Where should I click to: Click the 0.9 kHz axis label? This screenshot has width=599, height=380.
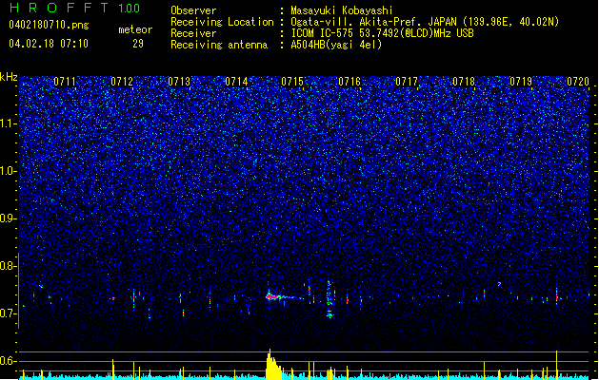pyautogui.click(x=9, y=218)
